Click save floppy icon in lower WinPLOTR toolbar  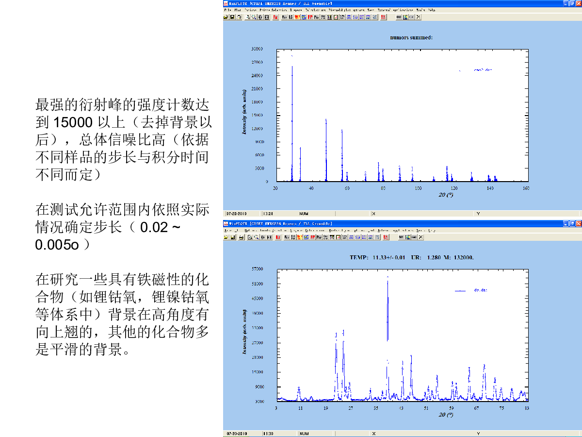click(233, 237)
